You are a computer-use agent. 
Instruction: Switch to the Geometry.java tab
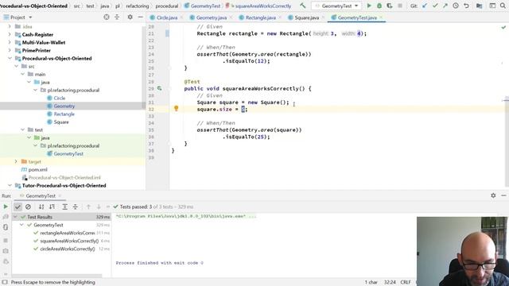coord(211,17)
